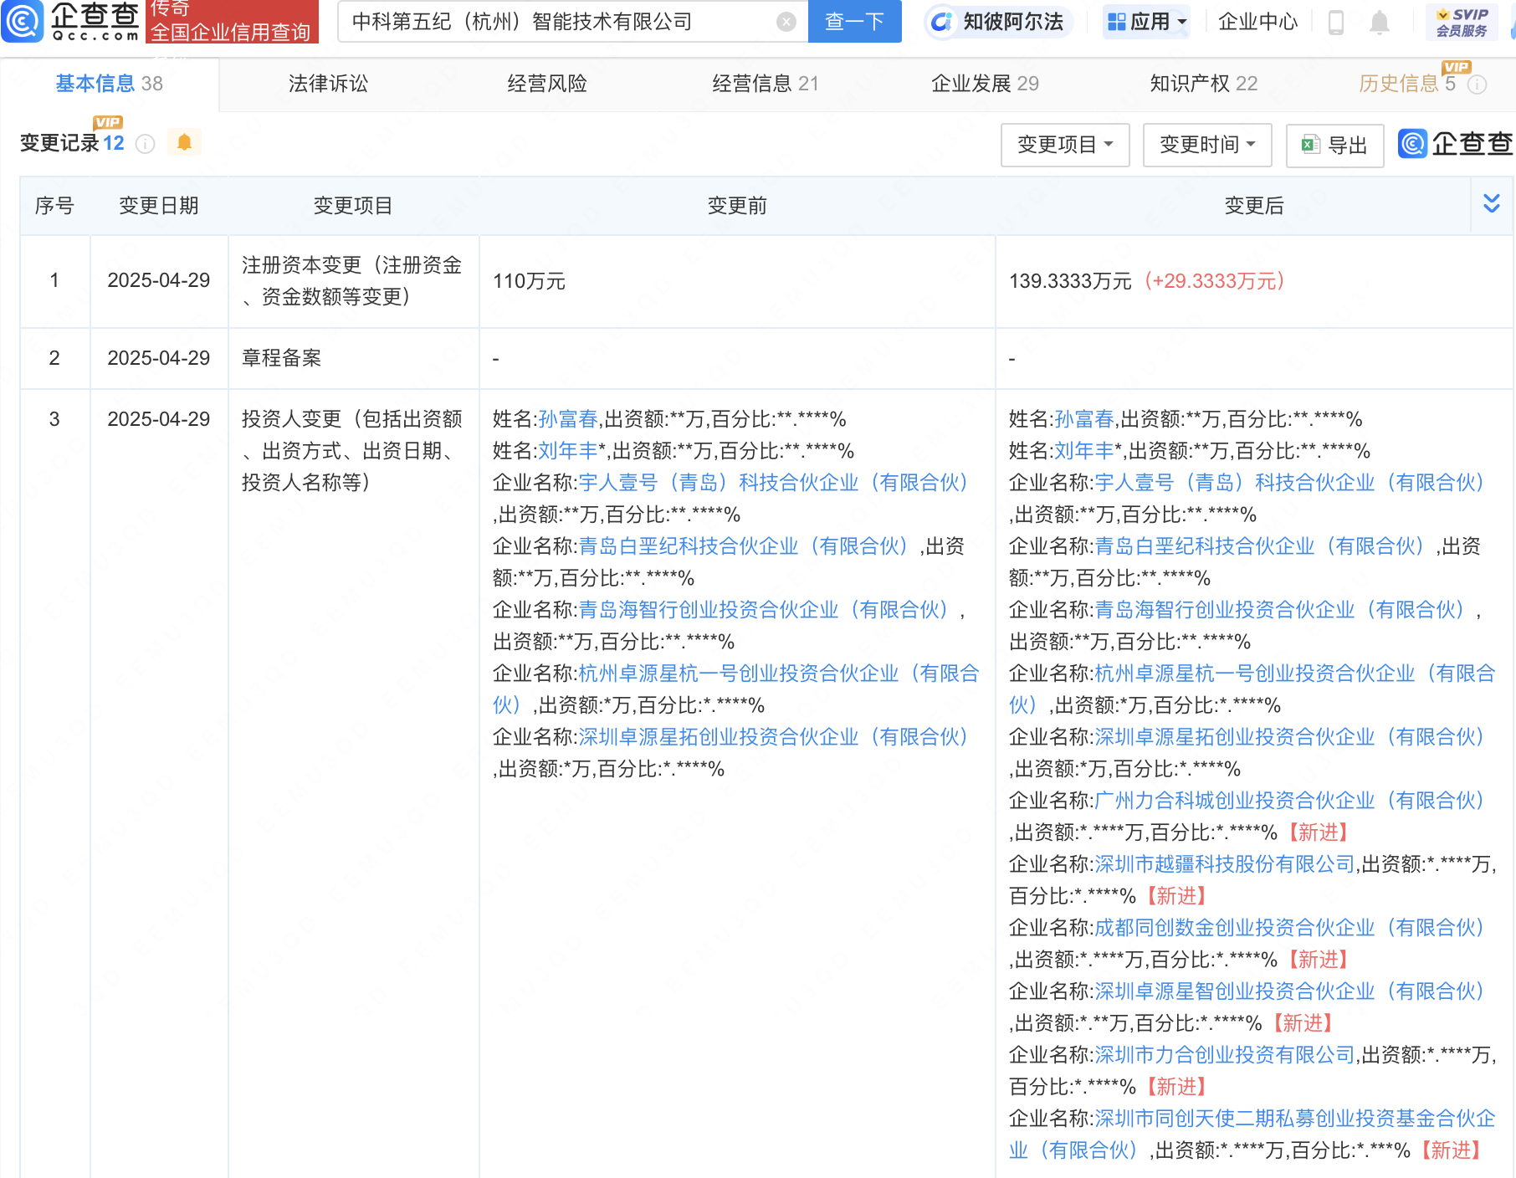Open 企业中心 link
The height and width of the screenshot is (1178, 1516).
point(1257,22)
